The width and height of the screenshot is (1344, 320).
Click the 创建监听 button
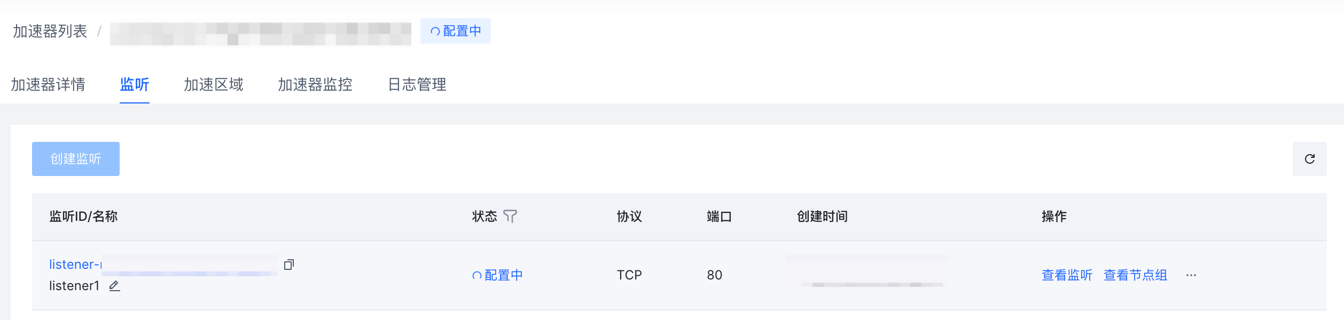[x=76, y=159]
